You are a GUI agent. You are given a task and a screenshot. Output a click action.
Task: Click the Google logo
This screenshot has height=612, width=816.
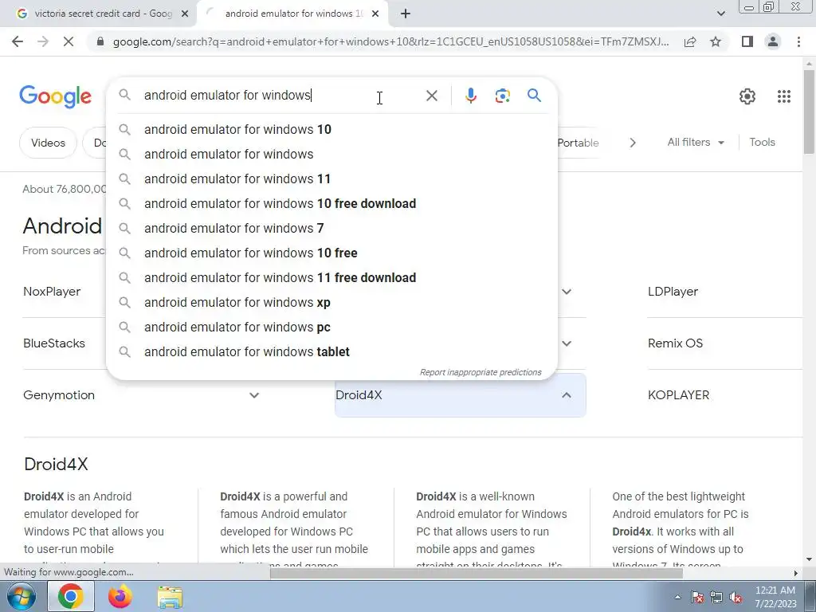pos(55,96)
